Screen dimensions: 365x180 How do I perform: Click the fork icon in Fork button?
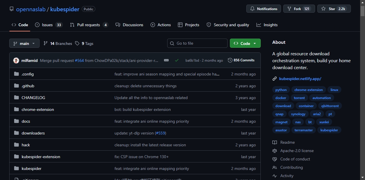(289, 9)
